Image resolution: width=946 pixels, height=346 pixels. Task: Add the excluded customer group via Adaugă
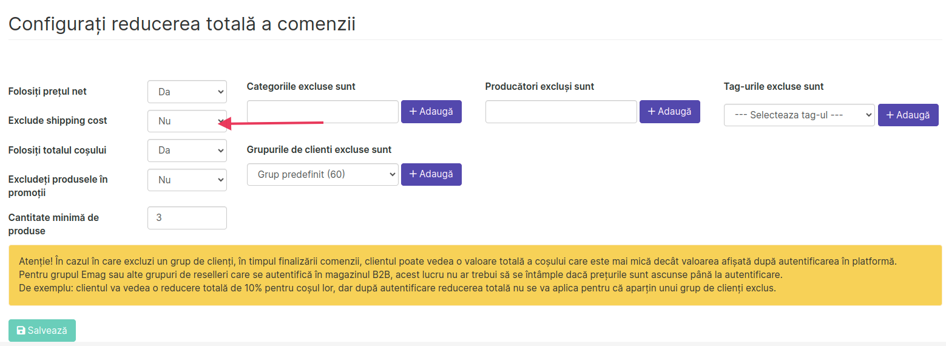pos(431,174)
